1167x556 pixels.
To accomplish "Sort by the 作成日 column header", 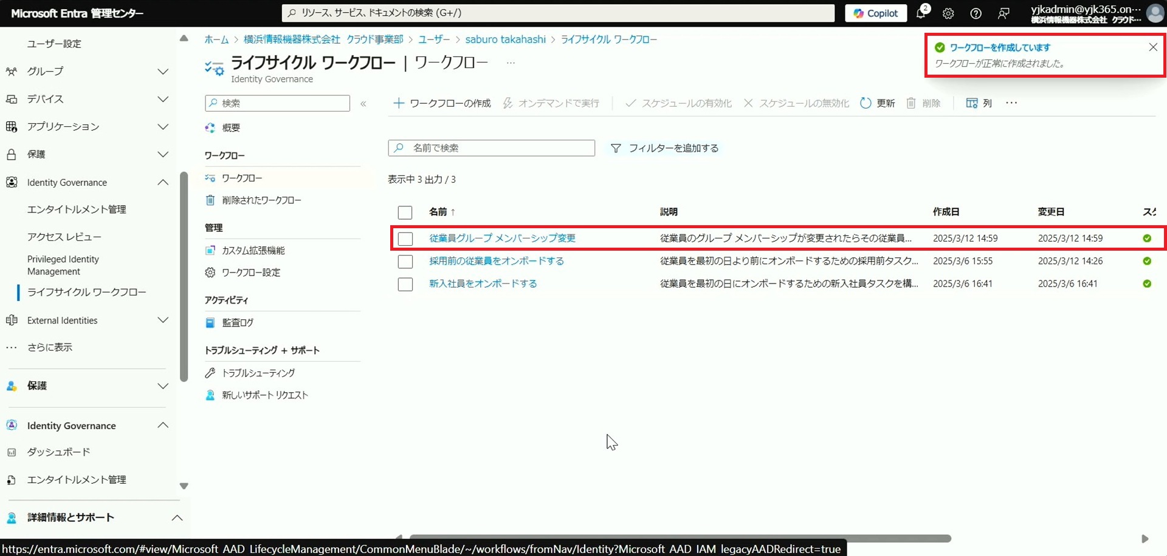I will (x=946, y=212).
